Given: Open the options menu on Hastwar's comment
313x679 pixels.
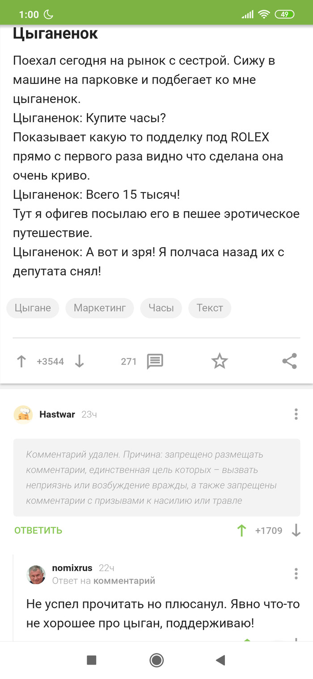Looking at the screenshot, I should pyautogui.click(x=296, y=414).
